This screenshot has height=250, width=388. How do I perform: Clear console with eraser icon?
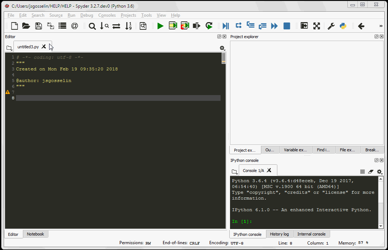[x=371, y=172]
